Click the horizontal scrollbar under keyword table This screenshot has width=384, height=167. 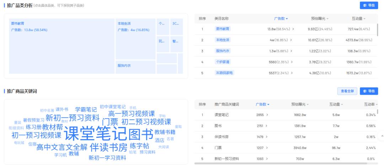pos(281,163)
